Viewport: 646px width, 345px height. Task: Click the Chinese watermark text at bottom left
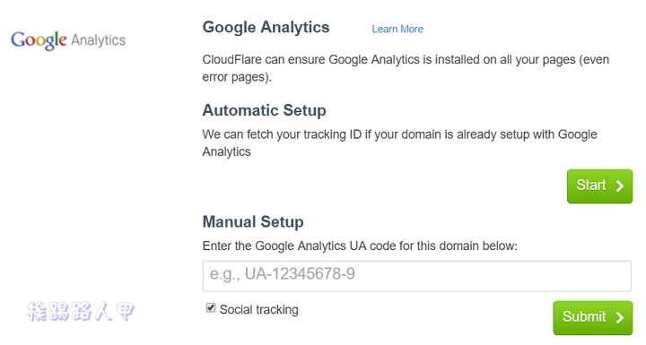click(81, 311)
